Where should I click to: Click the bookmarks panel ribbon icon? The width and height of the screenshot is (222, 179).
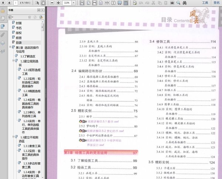click(3, 27)
